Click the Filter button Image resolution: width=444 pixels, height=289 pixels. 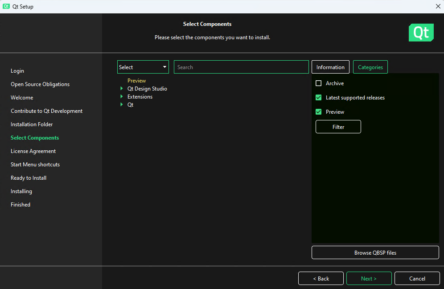[338, 127]
